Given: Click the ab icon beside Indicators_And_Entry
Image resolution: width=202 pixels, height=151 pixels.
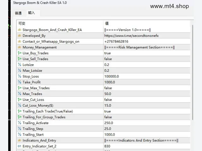Looking at the screenshot, I should pyautogui.click(x=20, y=140).
